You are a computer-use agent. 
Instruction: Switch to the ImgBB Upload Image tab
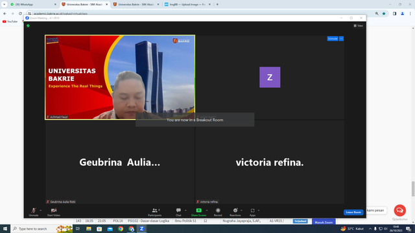click(187, 5)
